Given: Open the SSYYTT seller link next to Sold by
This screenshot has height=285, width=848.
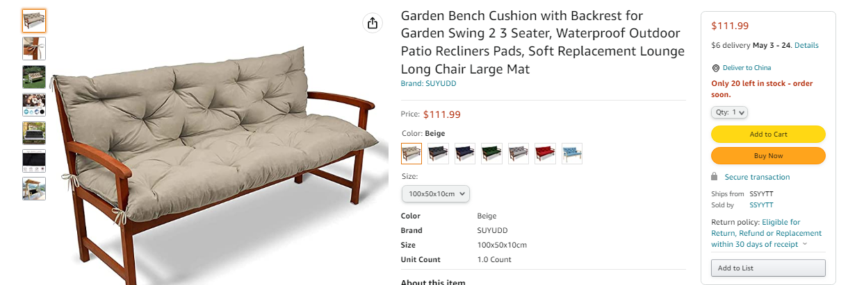Looking at the screenshot, I should pyautogui.click(x=761, y=205).
